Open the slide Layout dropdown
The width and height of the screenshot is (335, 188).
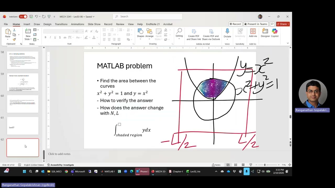coord(36,30)
